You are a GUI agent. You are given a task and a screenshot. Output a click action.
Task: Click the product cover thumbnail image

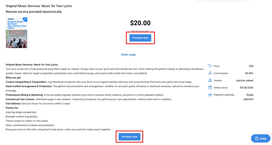tap(16, 33)
